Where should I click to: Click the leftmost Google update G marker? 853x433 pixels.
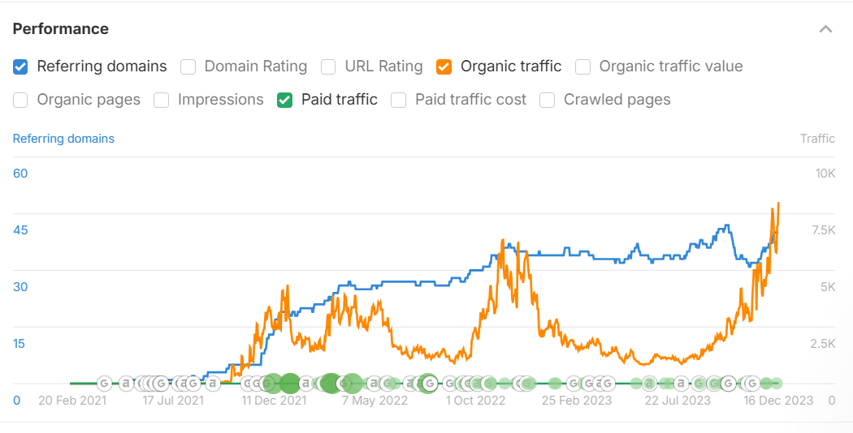104,383
